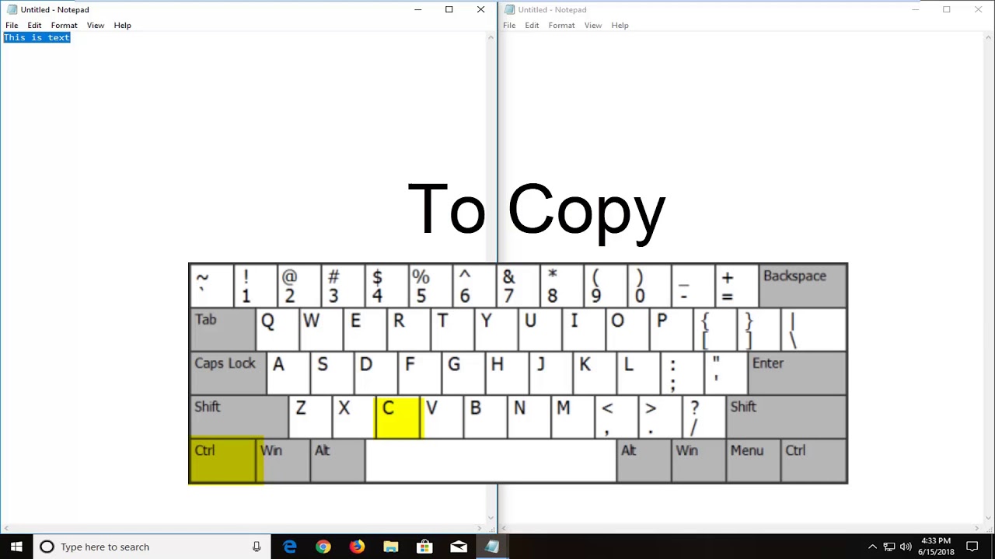The height and width of the screenshot is (559, 995).
Task: Click the "Type here to search" box
Action: pos(152,547)
